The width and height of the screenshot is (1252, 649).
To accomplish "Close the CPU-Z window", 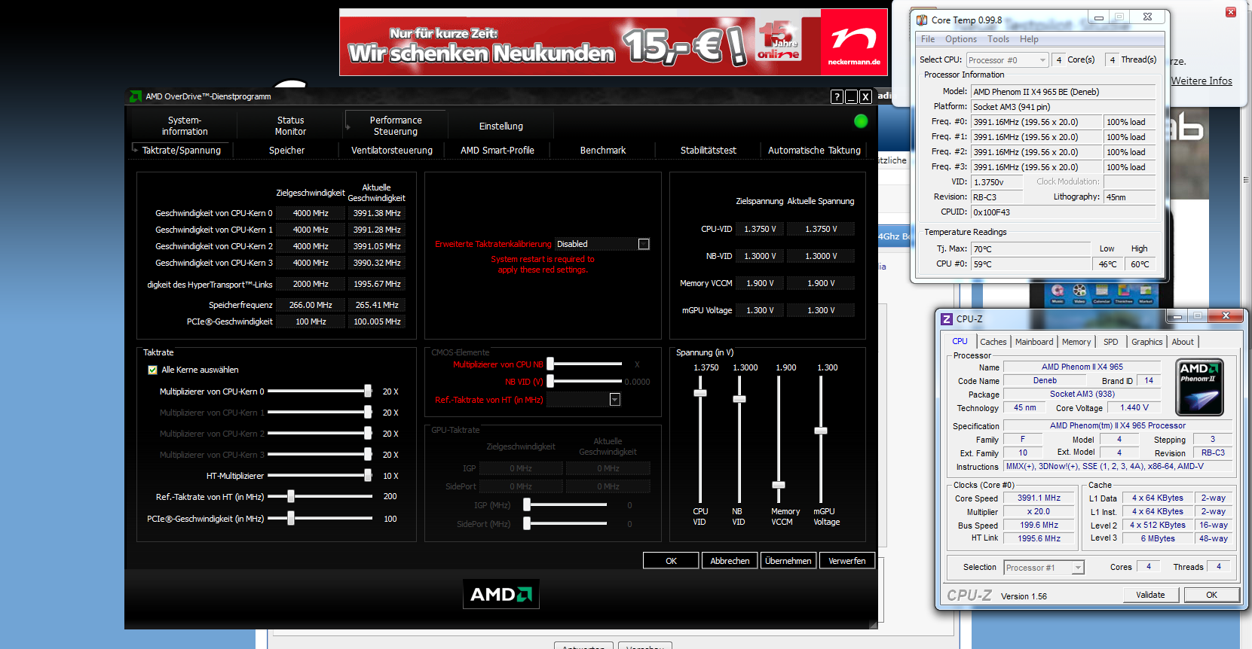I will pyautogui.click(x=1226, y=315).
